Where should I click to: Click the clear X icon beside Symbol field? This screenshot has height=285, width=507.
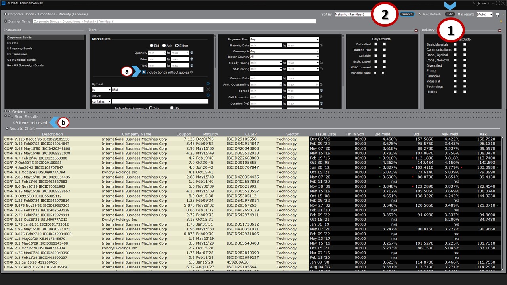(x=208, y=90)
